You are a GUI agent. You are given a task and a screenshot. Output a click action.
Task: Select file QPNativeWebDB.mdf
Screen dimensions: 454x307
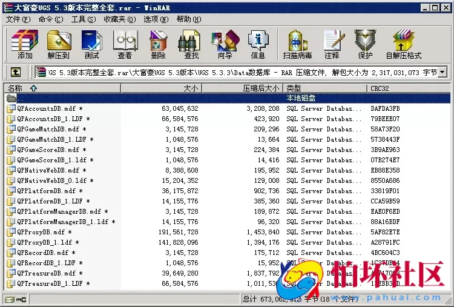click(x=51, y=170)
